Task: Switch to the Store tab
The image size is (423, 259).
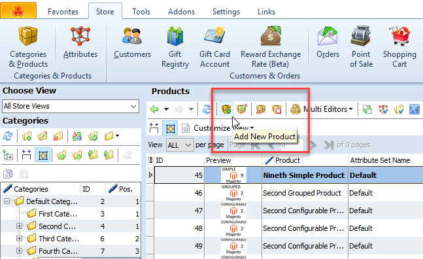Action: [105, 12]
